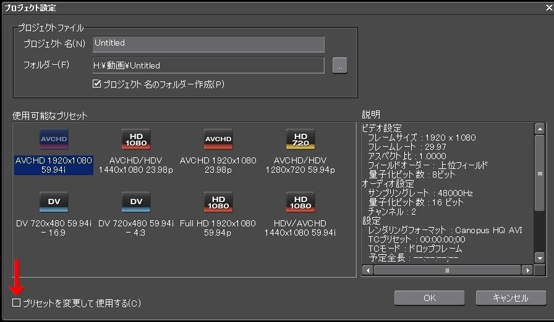Click the 量子化ビット数 : 16 ビット text

point(416,202)
